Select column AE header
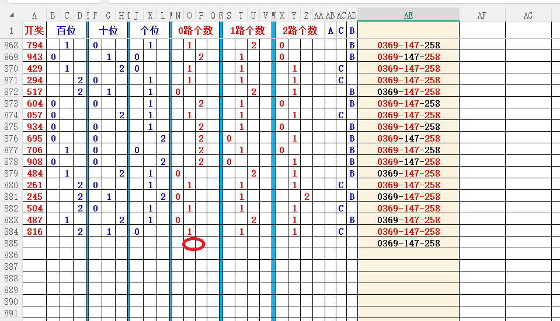 (x=408, y=15)
